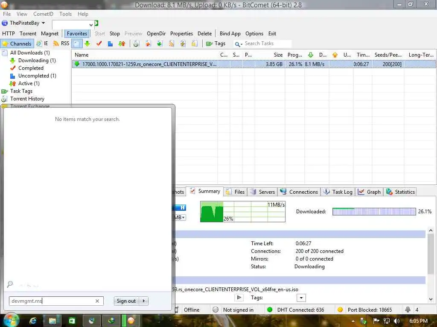Select the 17000.1000.170821-1259 download row
Image resolution: width=437 pixels, height=327 pixels.
pos(254,64)
